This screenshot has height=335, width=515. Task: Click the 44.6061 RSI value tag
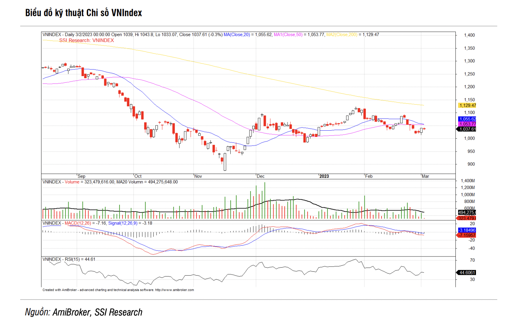(467, 272)
